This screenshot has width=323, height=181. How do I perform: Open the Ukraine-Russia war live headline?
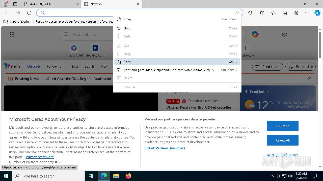pyautogui.click(x=199, y=107)
